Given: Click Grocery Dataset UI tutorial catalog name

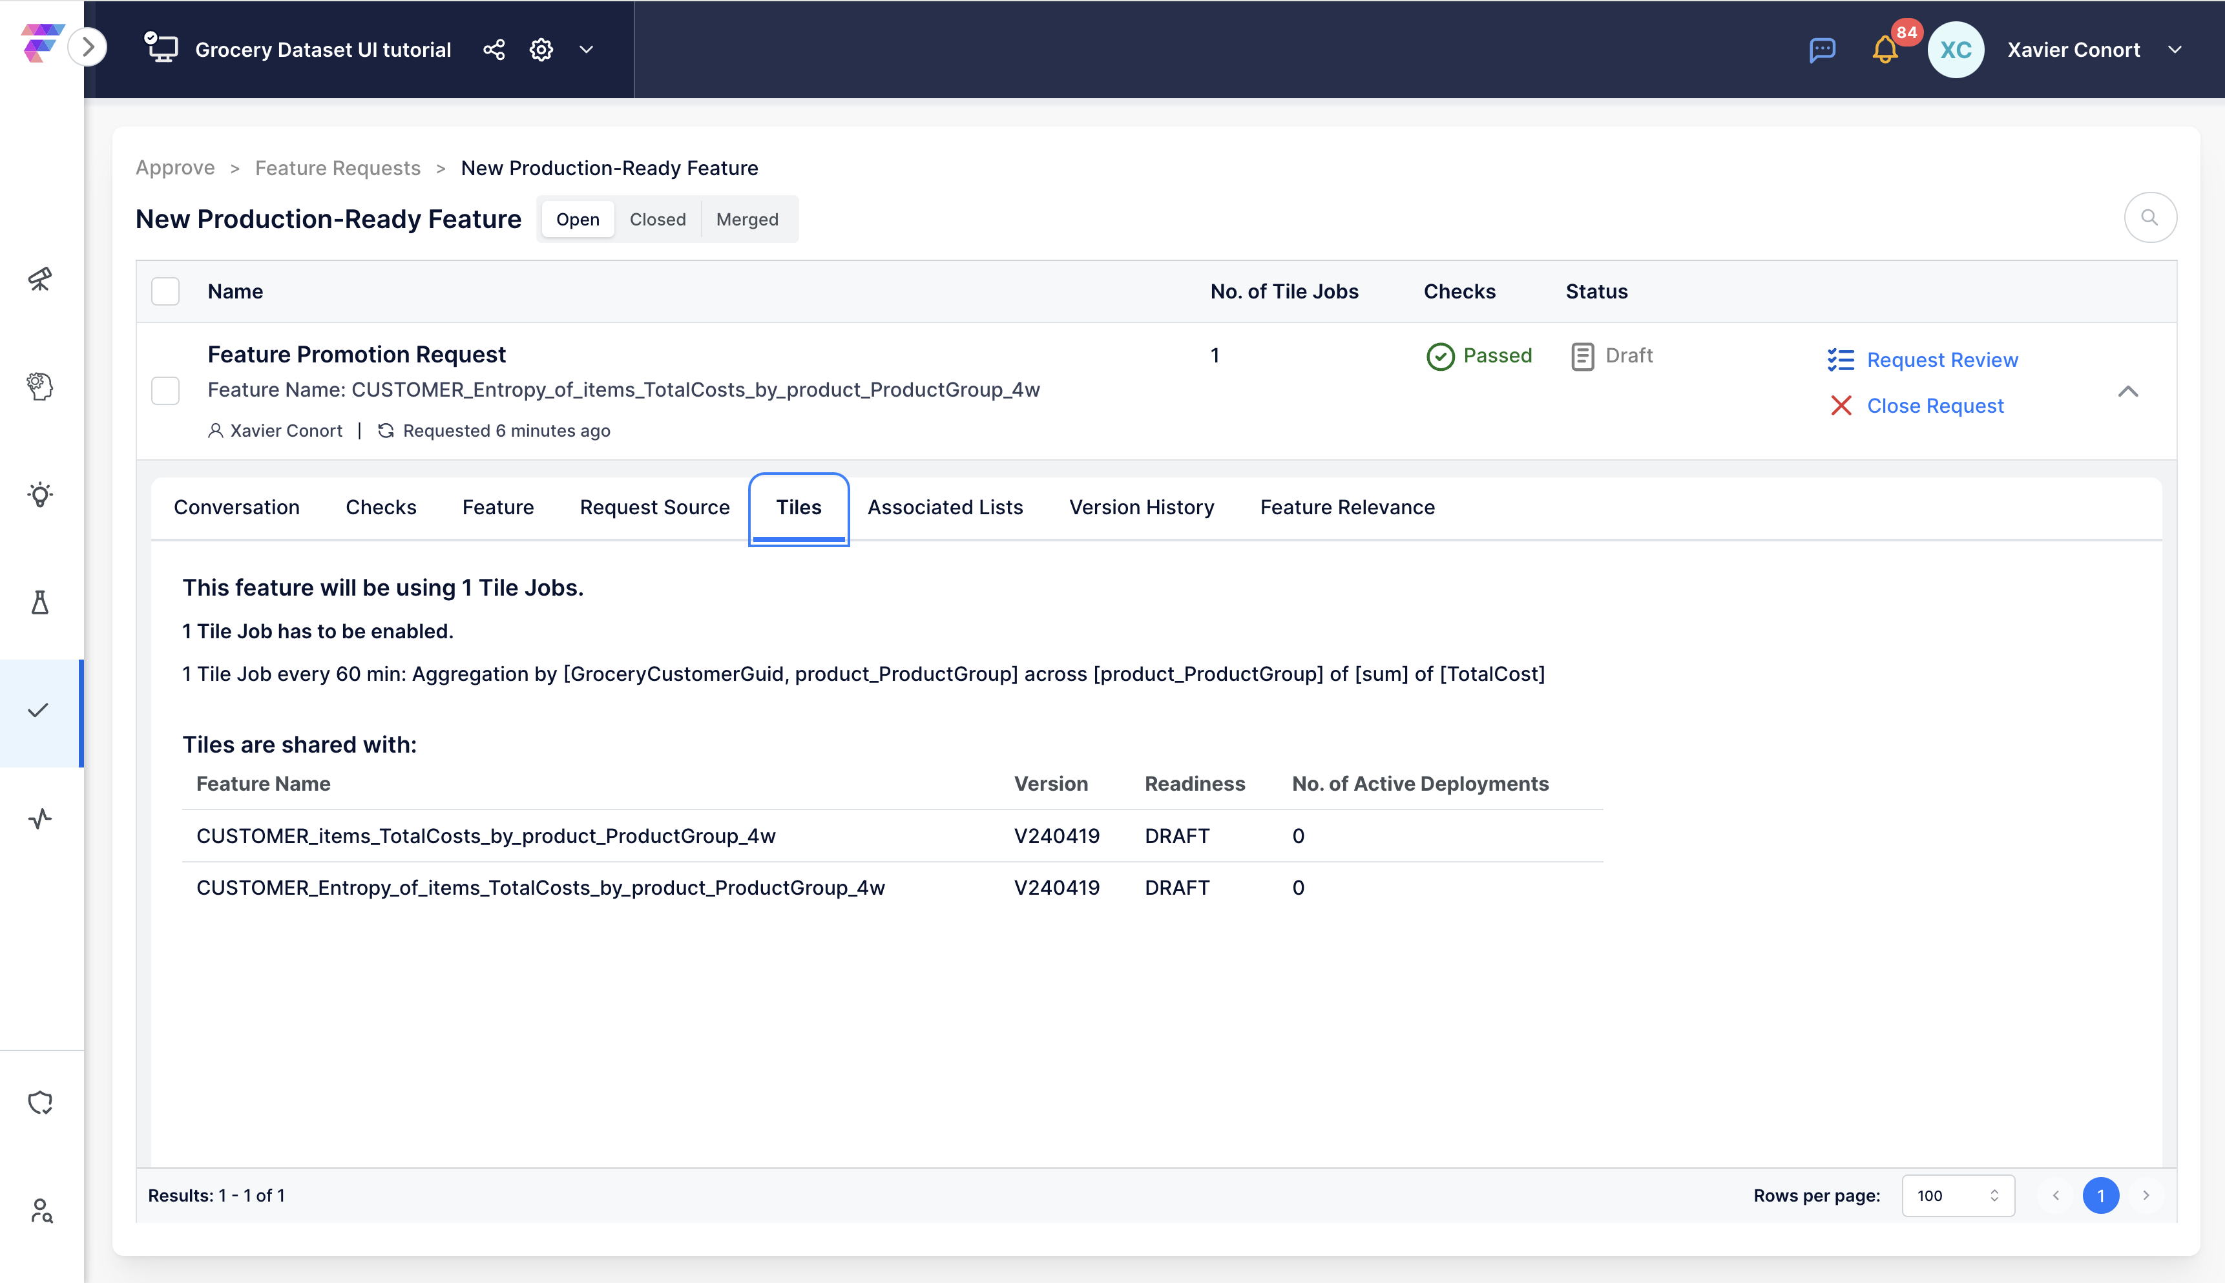Looking at the screenshot, I should pyautogui.click(x=322, y=49).
